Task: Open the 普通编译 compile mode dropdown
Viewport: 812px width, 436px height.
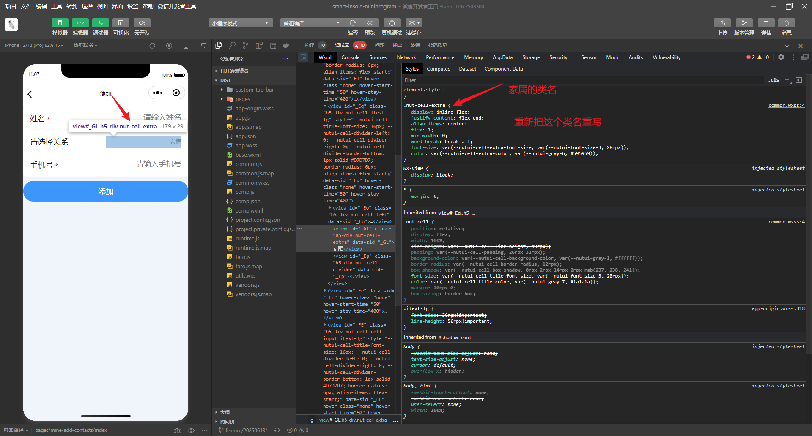Action: click(x=312, y=23)
